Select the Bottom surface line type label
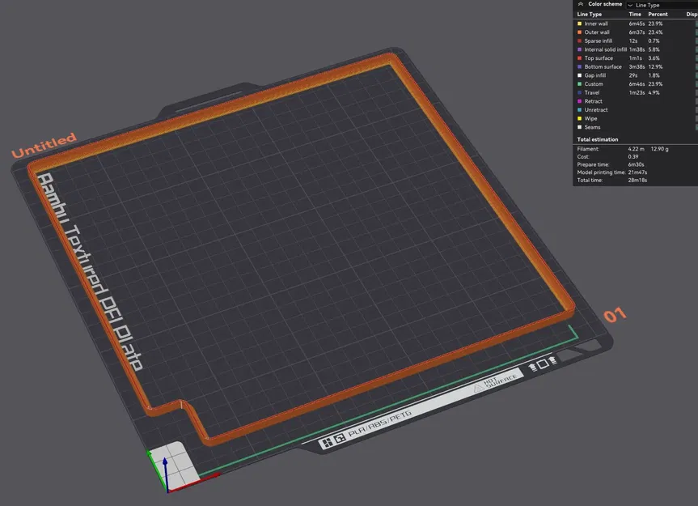The height and width of the screenshot is (506, 698). pos(603,67)
